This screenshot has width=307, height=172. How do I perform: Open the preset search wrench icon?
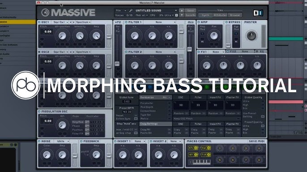(x=131, y=10)
